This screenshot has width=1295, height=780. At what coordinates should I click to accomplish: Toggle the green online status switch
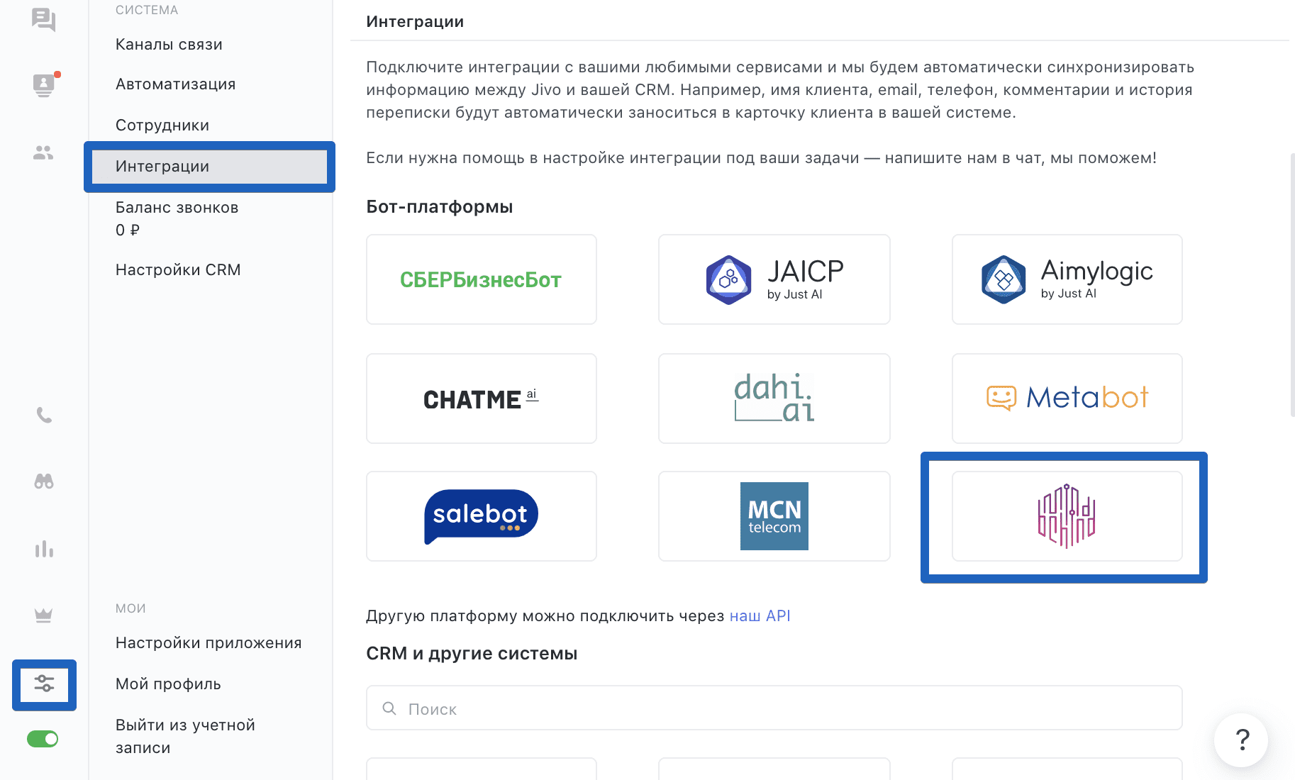tap(43, 739)
